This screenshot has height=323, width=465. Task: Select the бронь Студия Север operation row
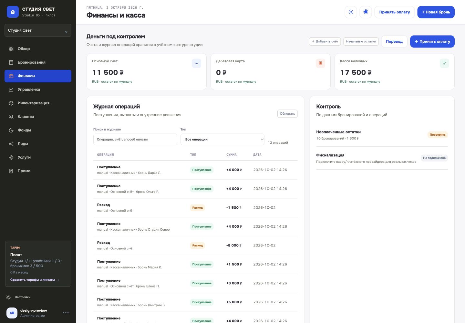point(195,227)
